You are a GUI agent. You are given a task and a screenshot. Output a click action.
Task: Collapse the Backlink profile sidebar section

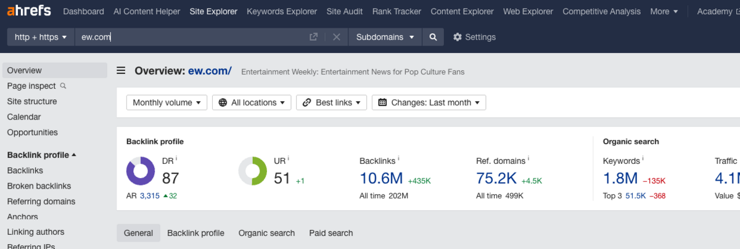pyautogui.click(x=41, y=155)
